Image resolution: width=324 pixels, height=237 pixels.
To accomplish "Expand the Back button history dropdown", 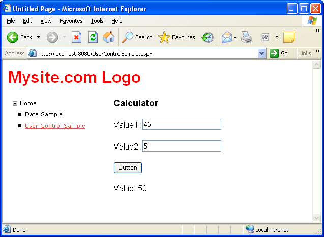I will (38, 37).
